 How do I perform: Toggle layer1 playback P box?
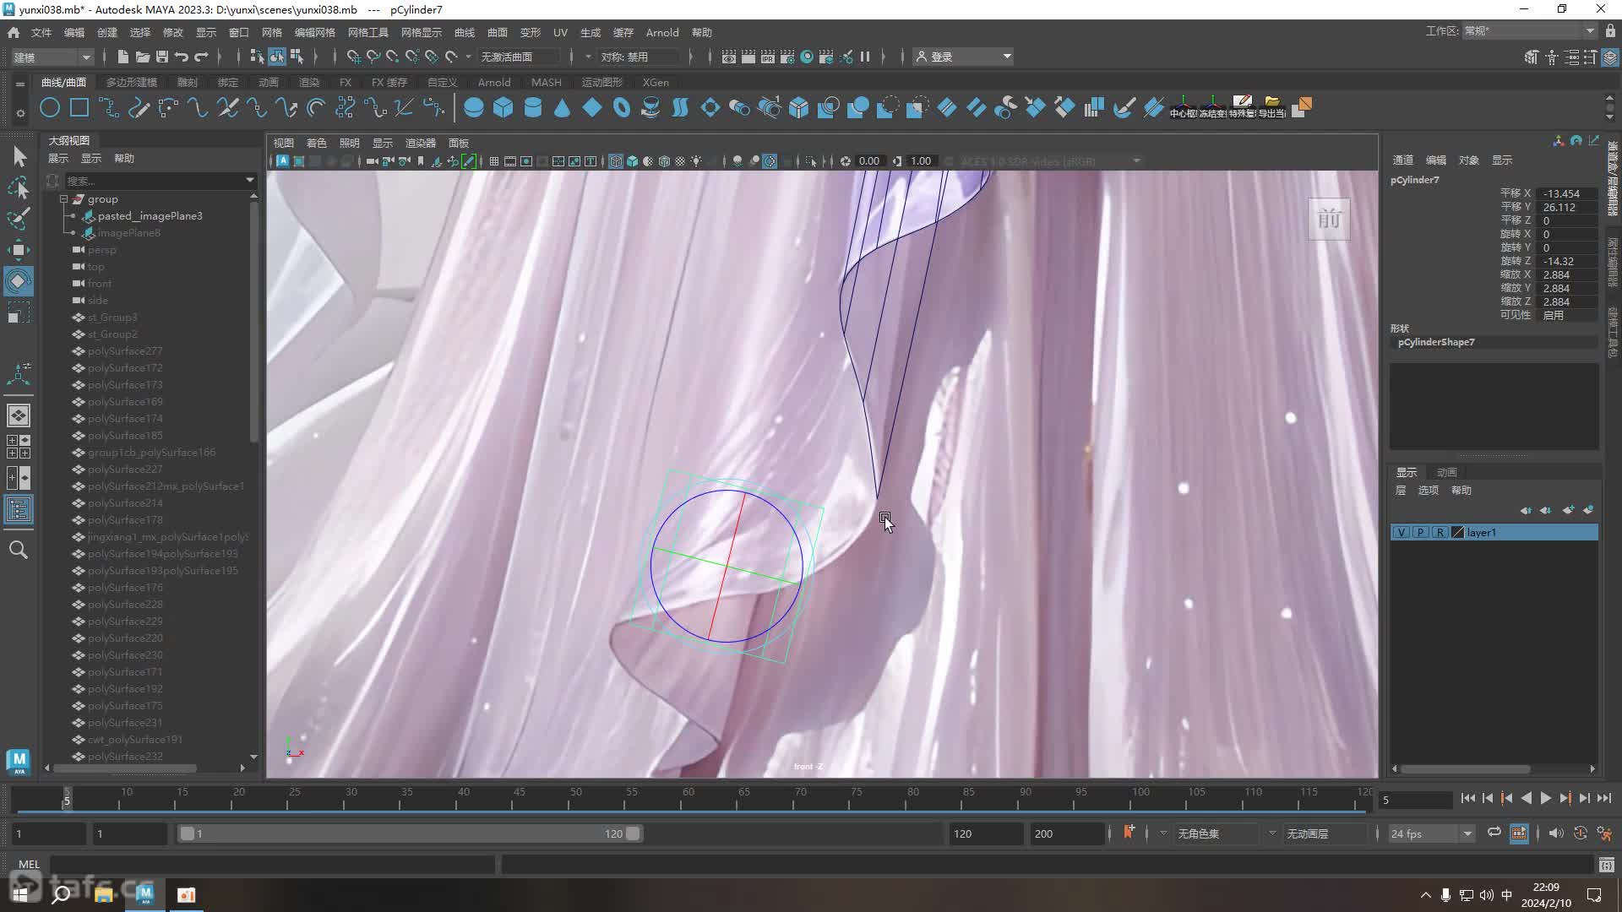pos(1420,532)
